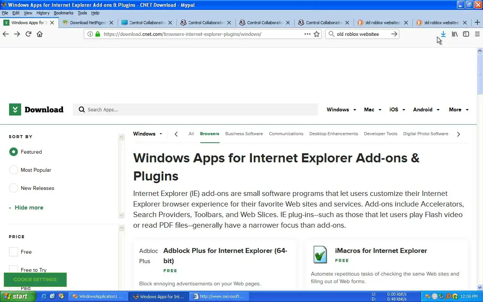Screen dimensions: 483x302
Task: Open the Edit menu
Action: (x=16, y=13)
